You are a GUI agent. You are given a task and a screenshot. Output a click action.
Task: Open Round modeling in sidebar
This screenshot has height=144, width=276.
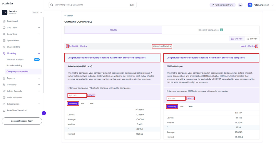tap(14, 65)
